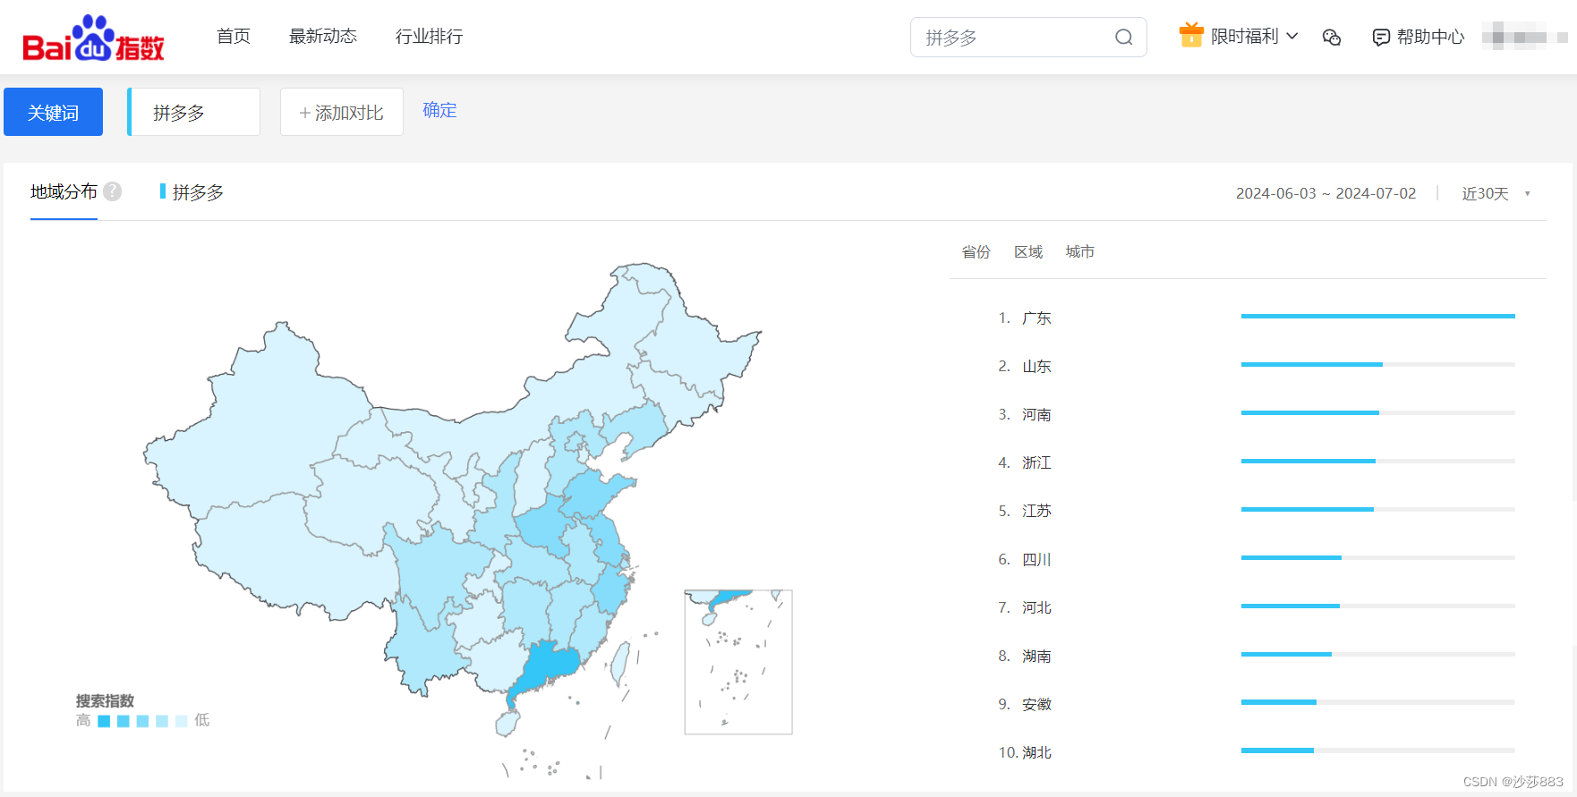Click the 江苏 row in the ranking

[x=1257, y=511]
